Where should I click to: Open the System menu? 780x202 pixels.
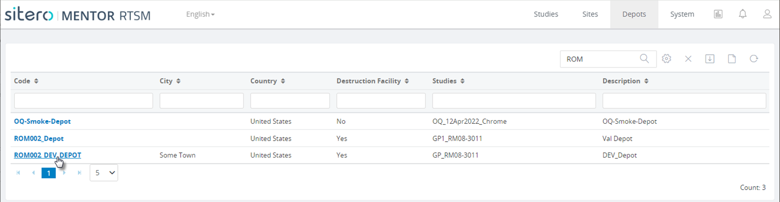tap(682, 14)
